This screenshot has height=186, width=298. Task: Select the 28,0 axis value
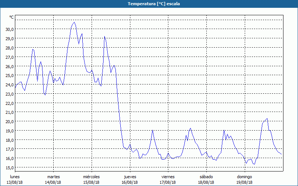point(10,48)
